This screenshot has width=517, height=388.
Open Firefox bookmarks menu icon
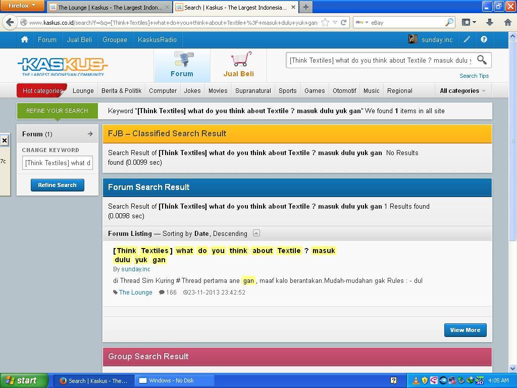[469, 22]
